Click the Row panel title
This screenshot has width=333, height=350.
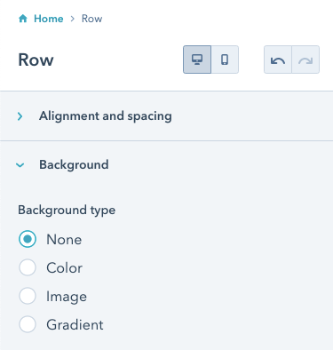point(36,60)
